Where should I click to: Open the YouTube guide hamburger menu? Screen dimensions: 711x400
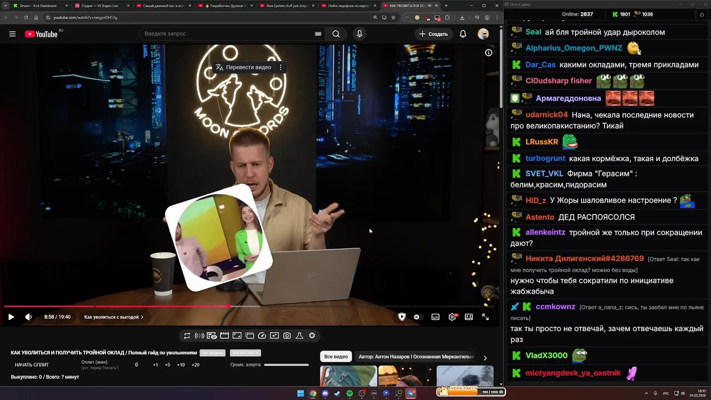click(x=12, y=34)
